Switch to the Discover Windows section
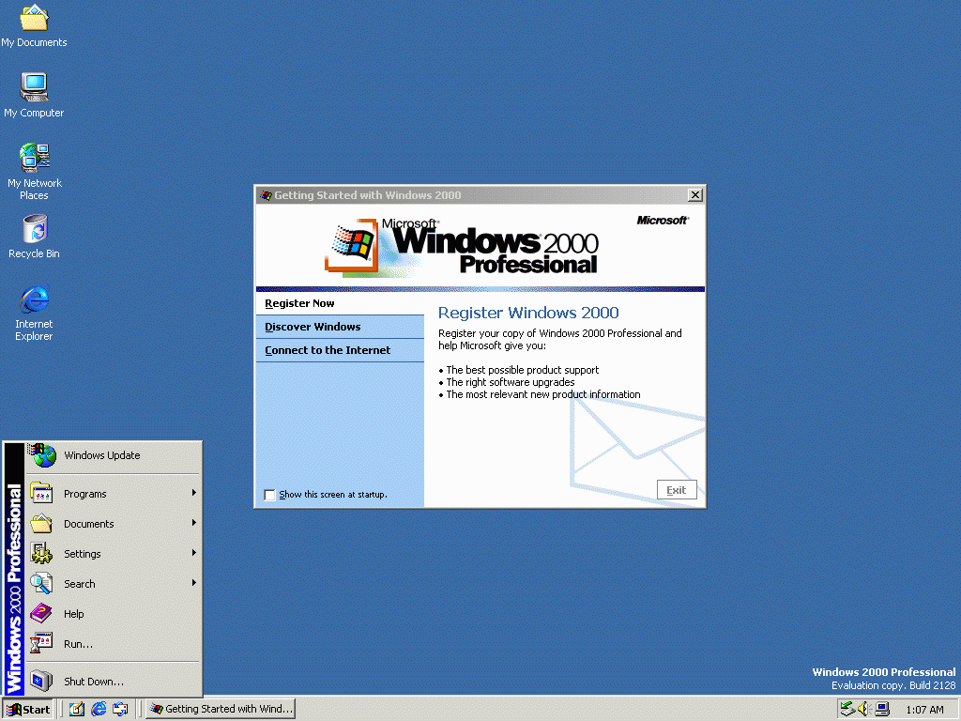 click(313, 327)
